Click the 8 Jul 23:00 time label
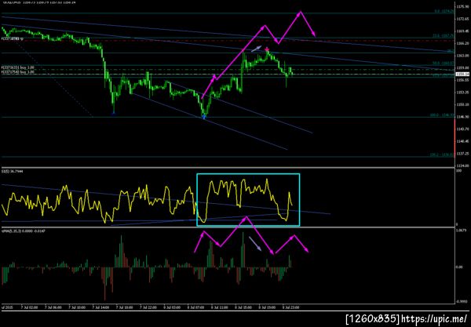The width and height of the screenshot is (471, 327). [290, 307]
